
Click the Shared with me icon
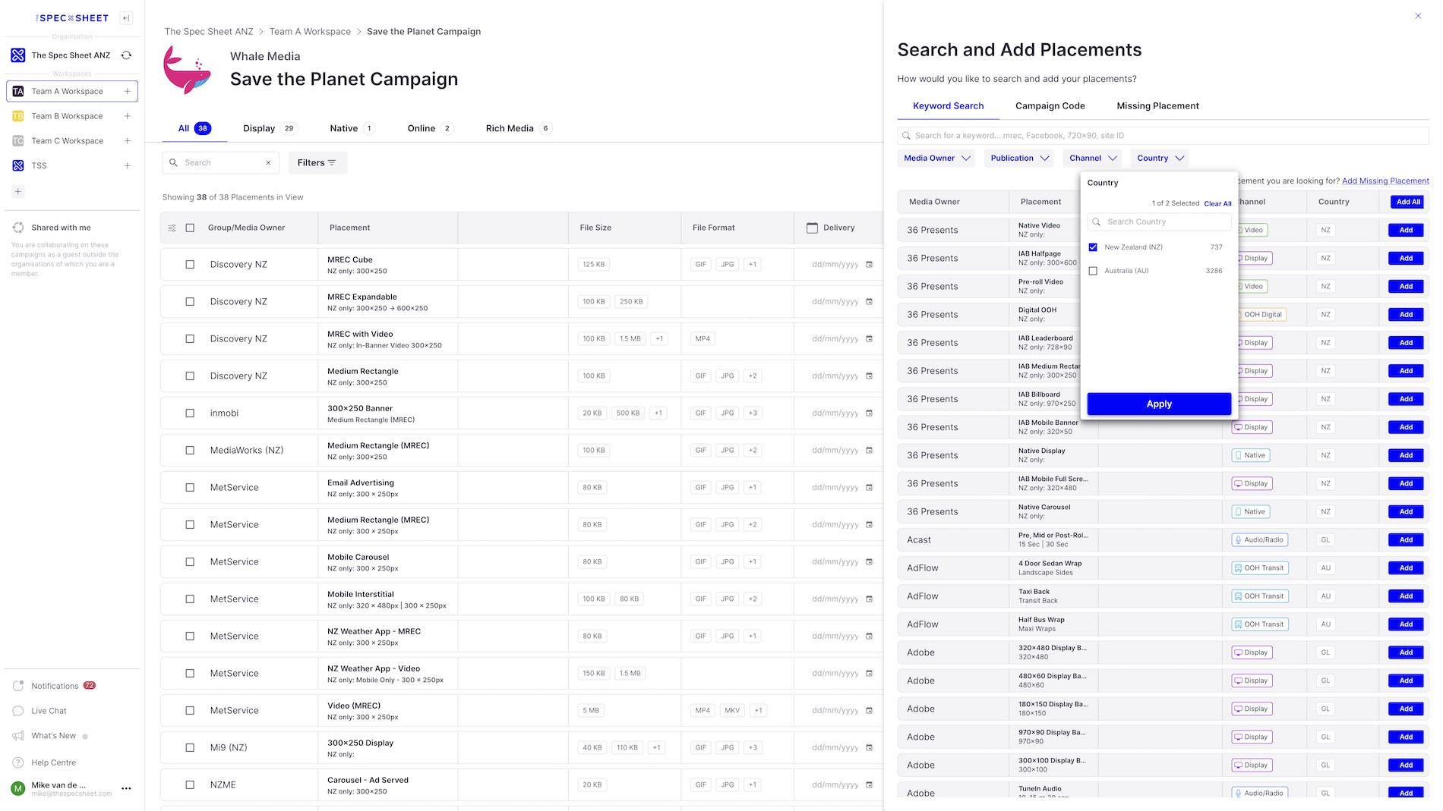tap(18, 228)
